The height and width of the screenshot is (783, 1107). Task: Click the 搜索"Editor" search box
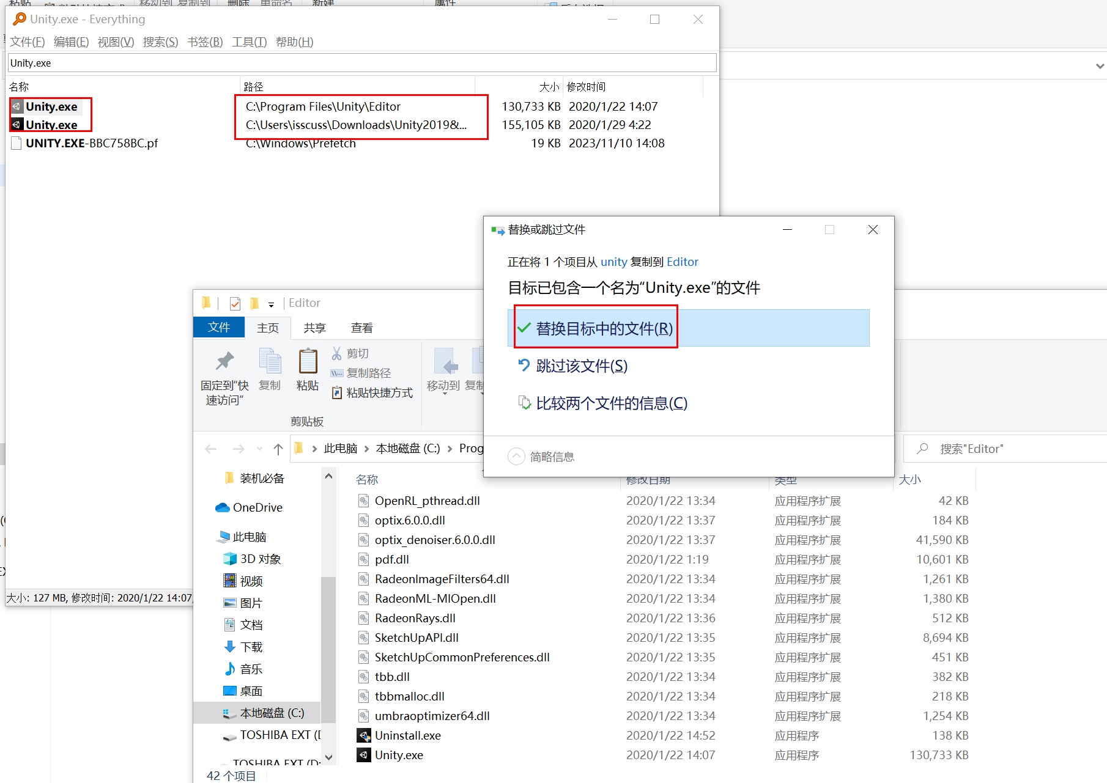point(1006,449)
